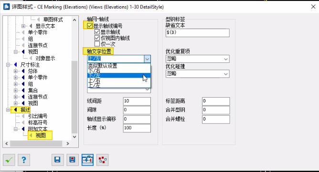Expand the 总体 tree node
Viewport: 319px width, 172px height.
16,71
